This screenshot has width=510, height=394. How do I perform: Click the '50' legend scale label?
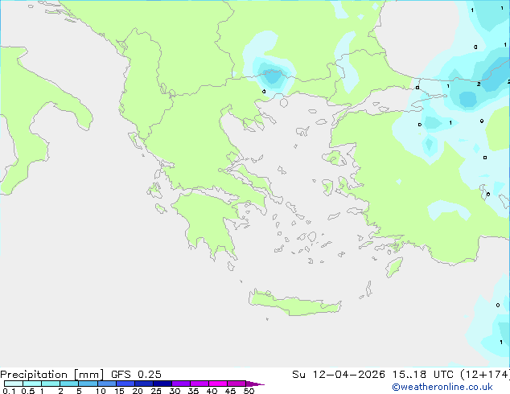point(249,391)
